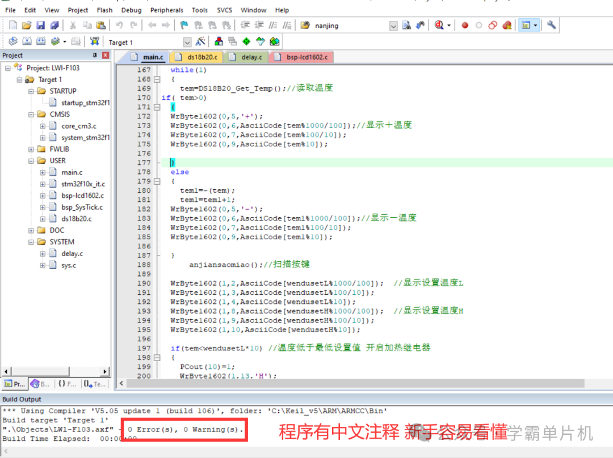Image resolution: width=613 pixels, height=458 pixels.
Task: Collapse the if block fold at line 198
Action: point(157,357)
